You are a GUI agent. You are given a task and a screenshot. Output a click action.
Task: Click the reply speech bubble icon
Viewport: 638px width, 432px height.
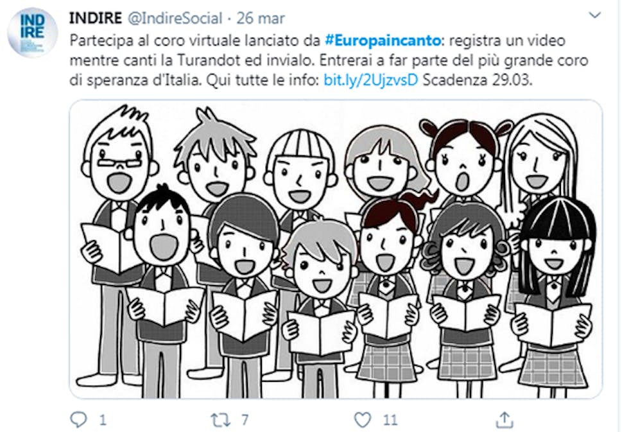[x=78, y=419]
